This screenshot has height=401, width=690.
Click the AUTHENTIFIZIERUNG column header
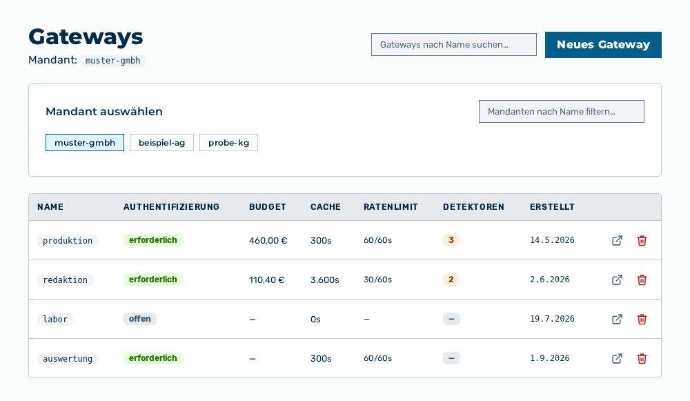pyautogui.click(x=171, y=207)
